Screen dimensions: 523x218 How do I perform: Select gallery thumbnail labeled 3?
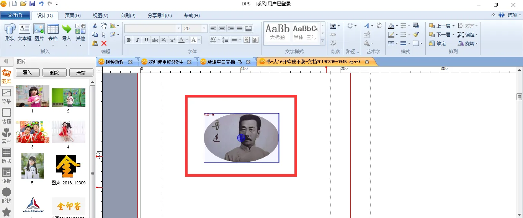pyautogui.click(x=32, y=132)
